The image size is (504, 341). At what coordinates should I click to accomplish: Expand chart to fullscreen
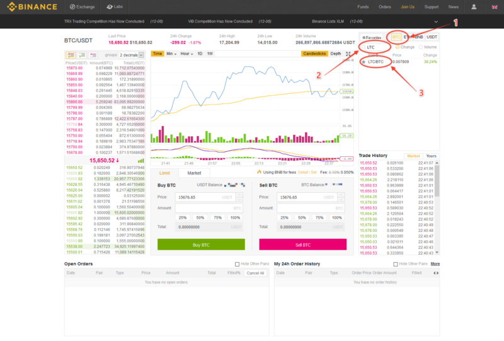click(348, 54)
